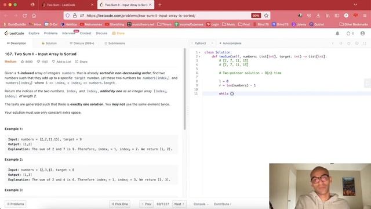The image size is (371, 209).
Task: Go to Explore in LeetCode navigation
Action: coord(34,34)
